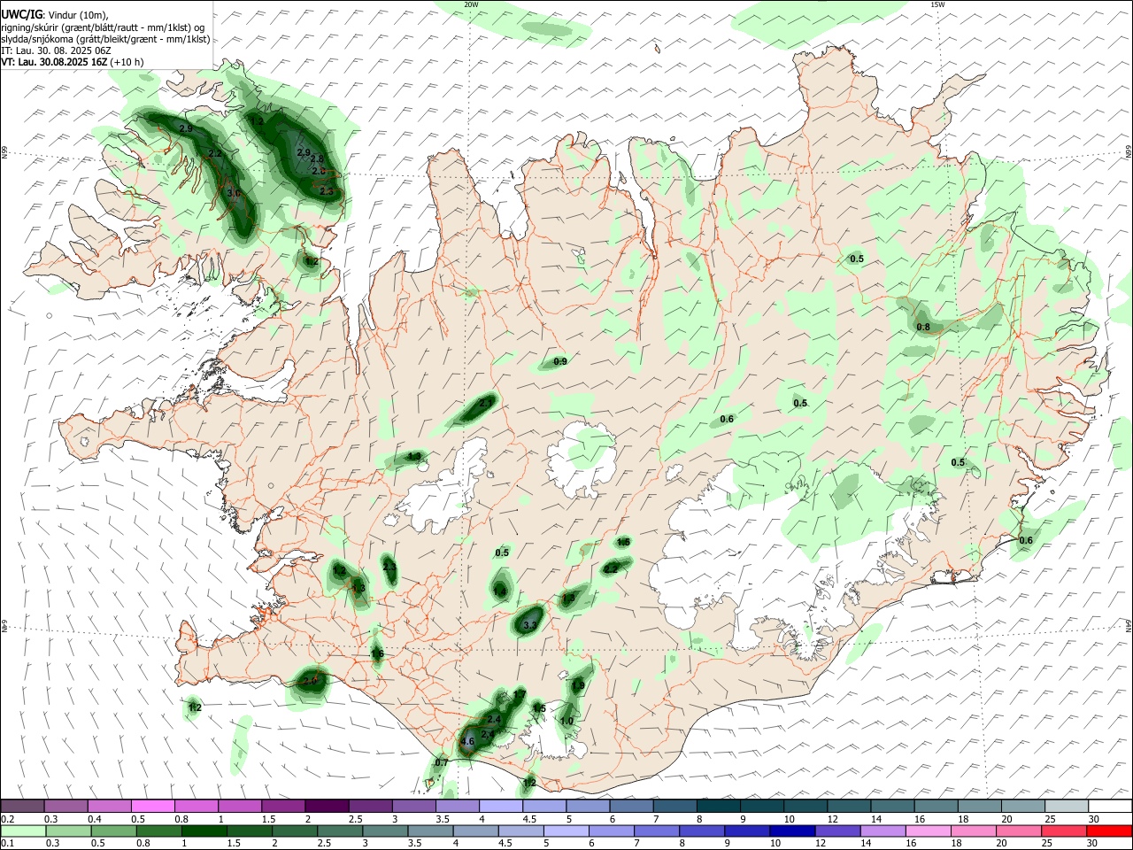1133x850 pixels.
Task: Click the 'UWC/IG: Vindur (10m)' title line
Action: pos(55,14)
